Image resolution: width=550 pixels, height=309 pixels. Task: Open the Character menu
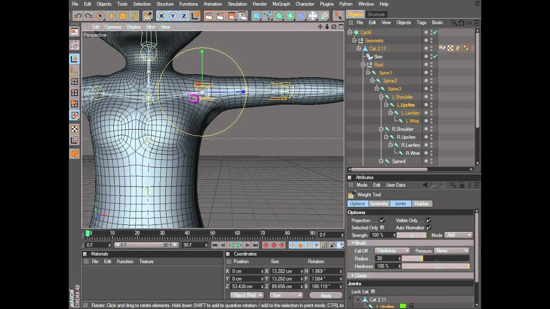point(305,4)
